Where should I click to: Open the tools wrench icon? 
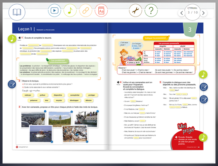click(135, 11)
